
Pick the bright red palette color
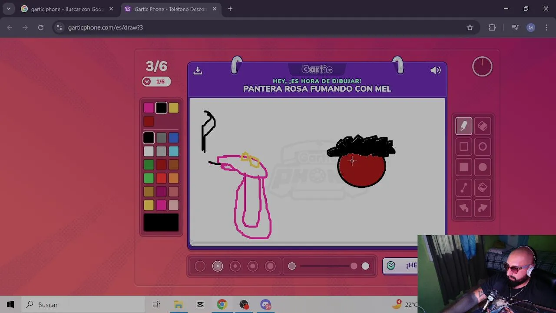click(x=161, y=178)
